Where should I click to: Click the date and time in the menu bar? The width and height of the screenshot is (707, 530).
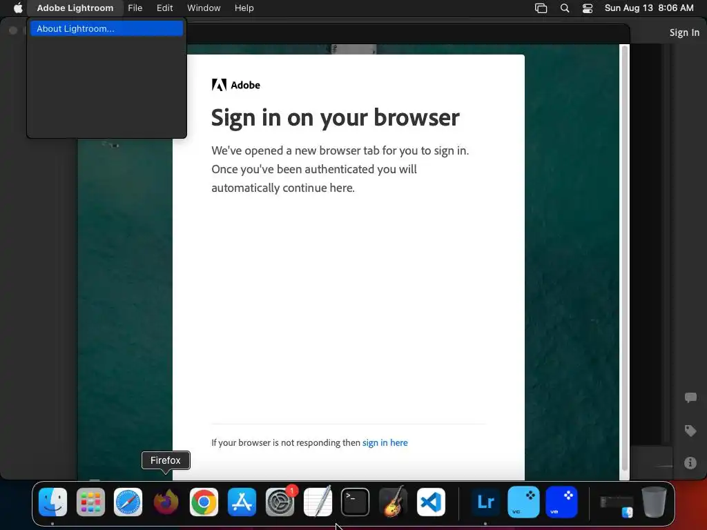649,8
